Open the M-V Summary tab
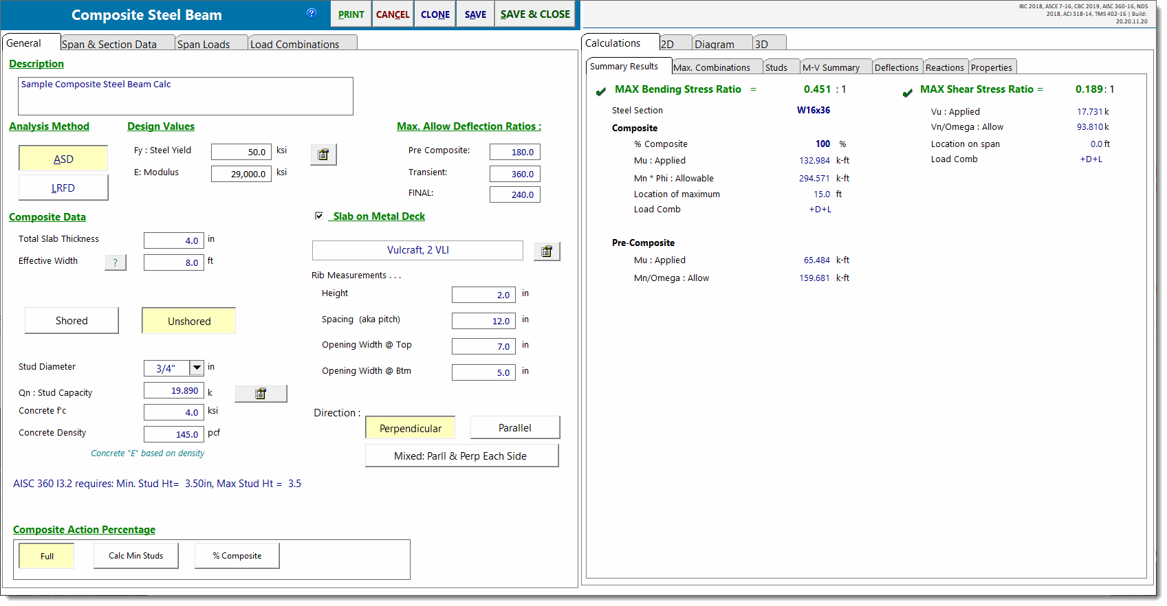This screenshot has width=1167, height=606. point(831,67)
